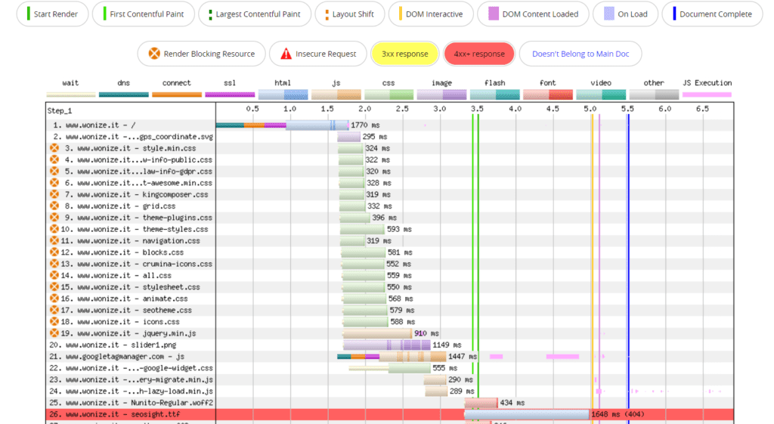Viewport: 774px width, 424px height.
Task: Click the DOM Content Loaded legend pill
Action: click(x=533, y=14)
